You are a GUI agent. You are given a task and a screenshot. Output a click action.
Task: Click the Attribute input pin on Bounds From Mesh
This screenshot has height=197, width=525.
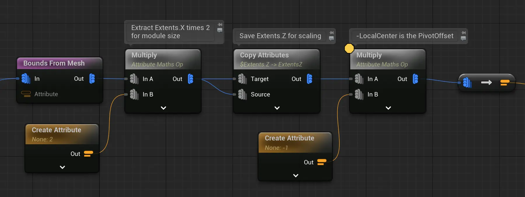click(26, 94)
